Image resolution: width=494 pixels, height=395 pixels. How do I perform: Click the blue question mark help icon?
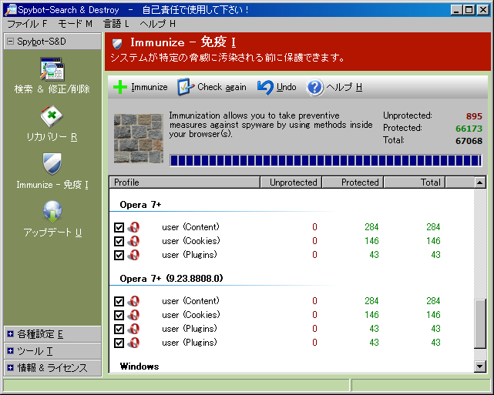click(x=314, y=87)
